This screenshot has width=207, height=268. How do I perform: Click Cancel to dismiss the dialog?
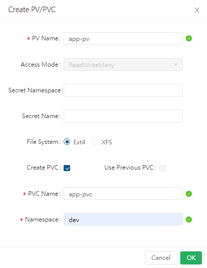[x=161, y=258]
